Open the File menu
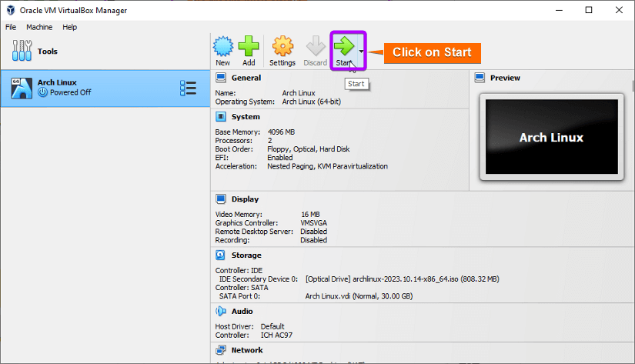This screenshot has height=364, width=635. click(x=11, y=27)
